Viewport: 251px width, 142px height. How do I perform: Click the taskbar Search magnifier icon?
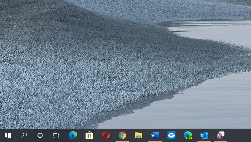click(24, 135)
